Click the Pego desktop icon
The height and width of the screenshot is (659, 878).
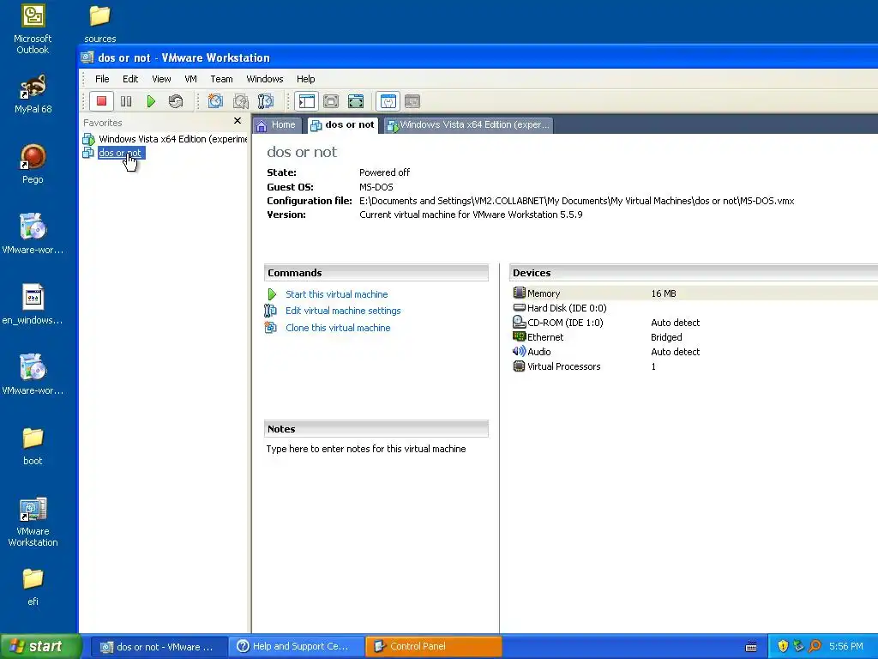coord(33,164)
